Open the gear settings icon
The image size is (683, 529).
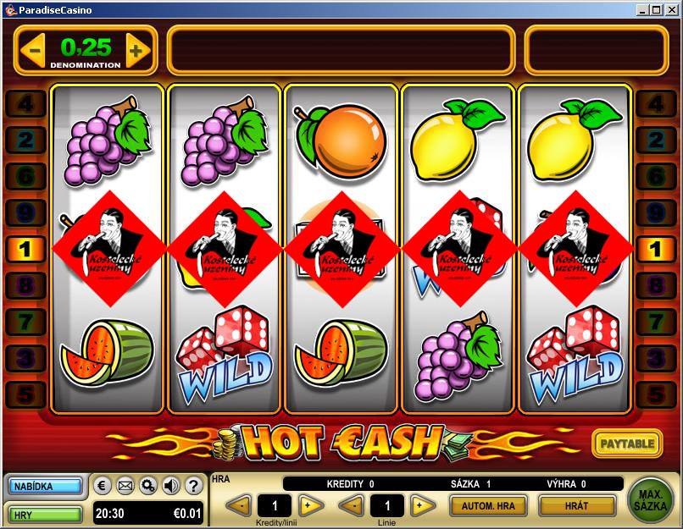148,486
